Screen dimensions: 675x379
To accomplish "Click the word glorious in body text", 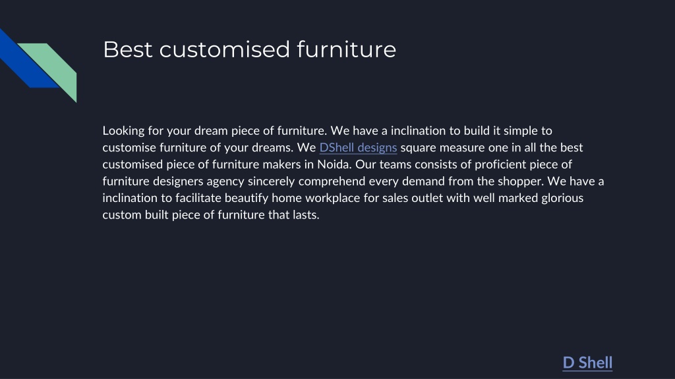I will [562, 198].
